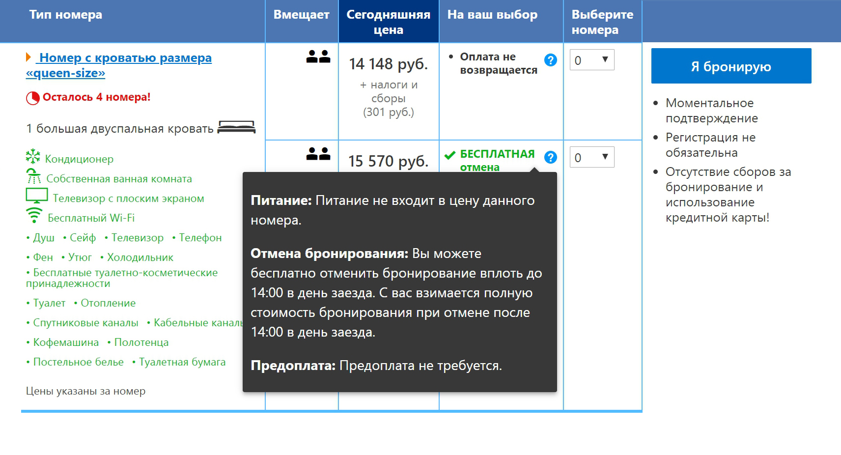The height and width of the screenshot is (455, 841).
Task: Open room quantity dropdown for 15 570 руб.
Action: click(592, 157)
